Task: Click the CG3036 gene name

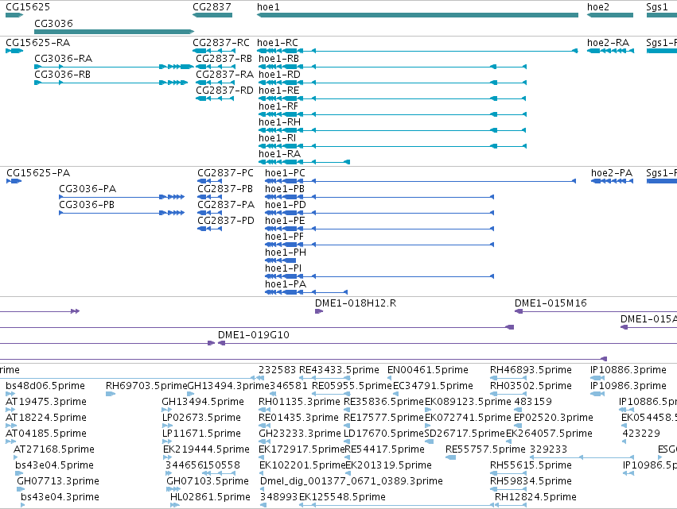Action: coord(53,23)
